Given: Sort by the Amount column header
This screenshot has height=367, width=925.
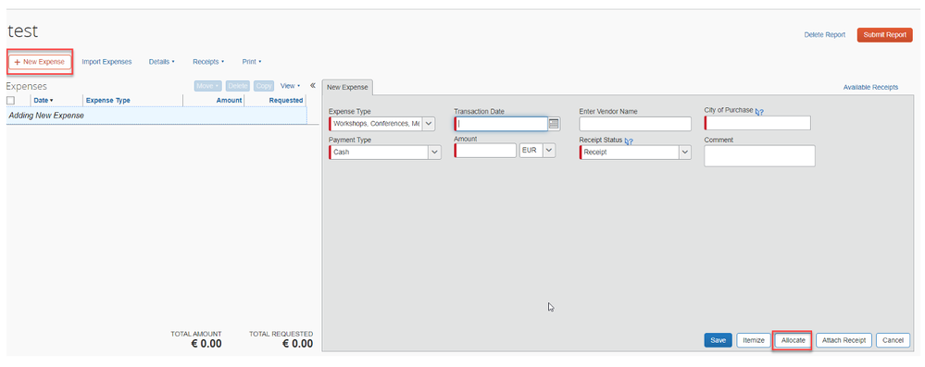Looking at the screenshot, I should pos(229,100).
